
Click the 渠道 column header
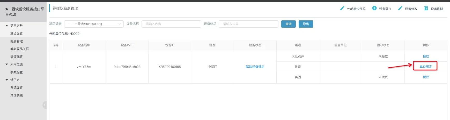point(298,45)
